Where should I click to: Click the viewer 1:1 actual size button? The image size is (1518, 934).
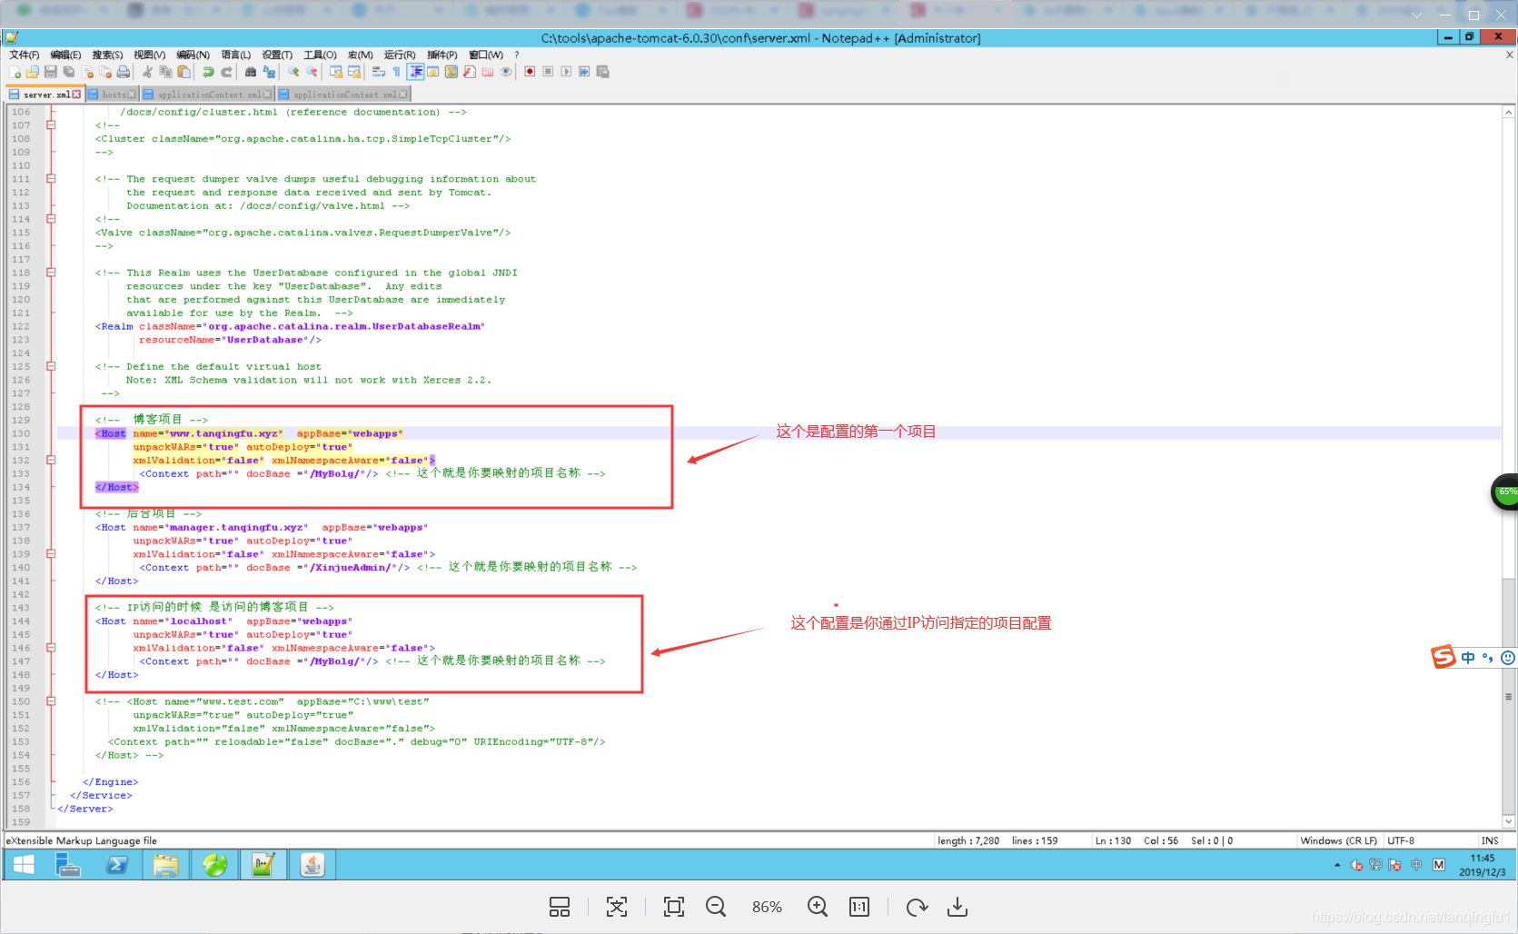[859, 907]
